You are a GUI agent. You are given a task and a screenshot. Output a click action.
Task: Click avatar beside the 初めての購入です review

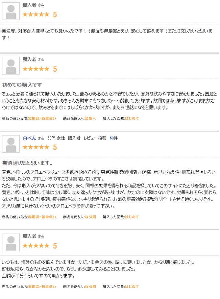11,66
